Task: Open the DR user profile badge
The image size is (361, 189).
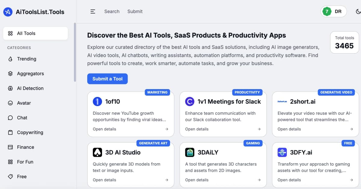Action: point(334,11)
